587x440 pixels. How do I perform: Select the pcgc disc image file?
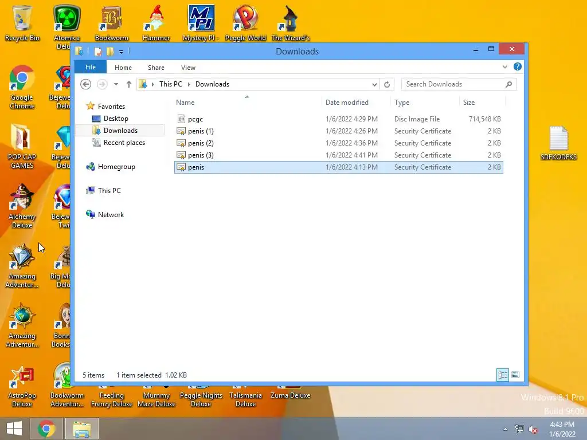tap(339, 119)
